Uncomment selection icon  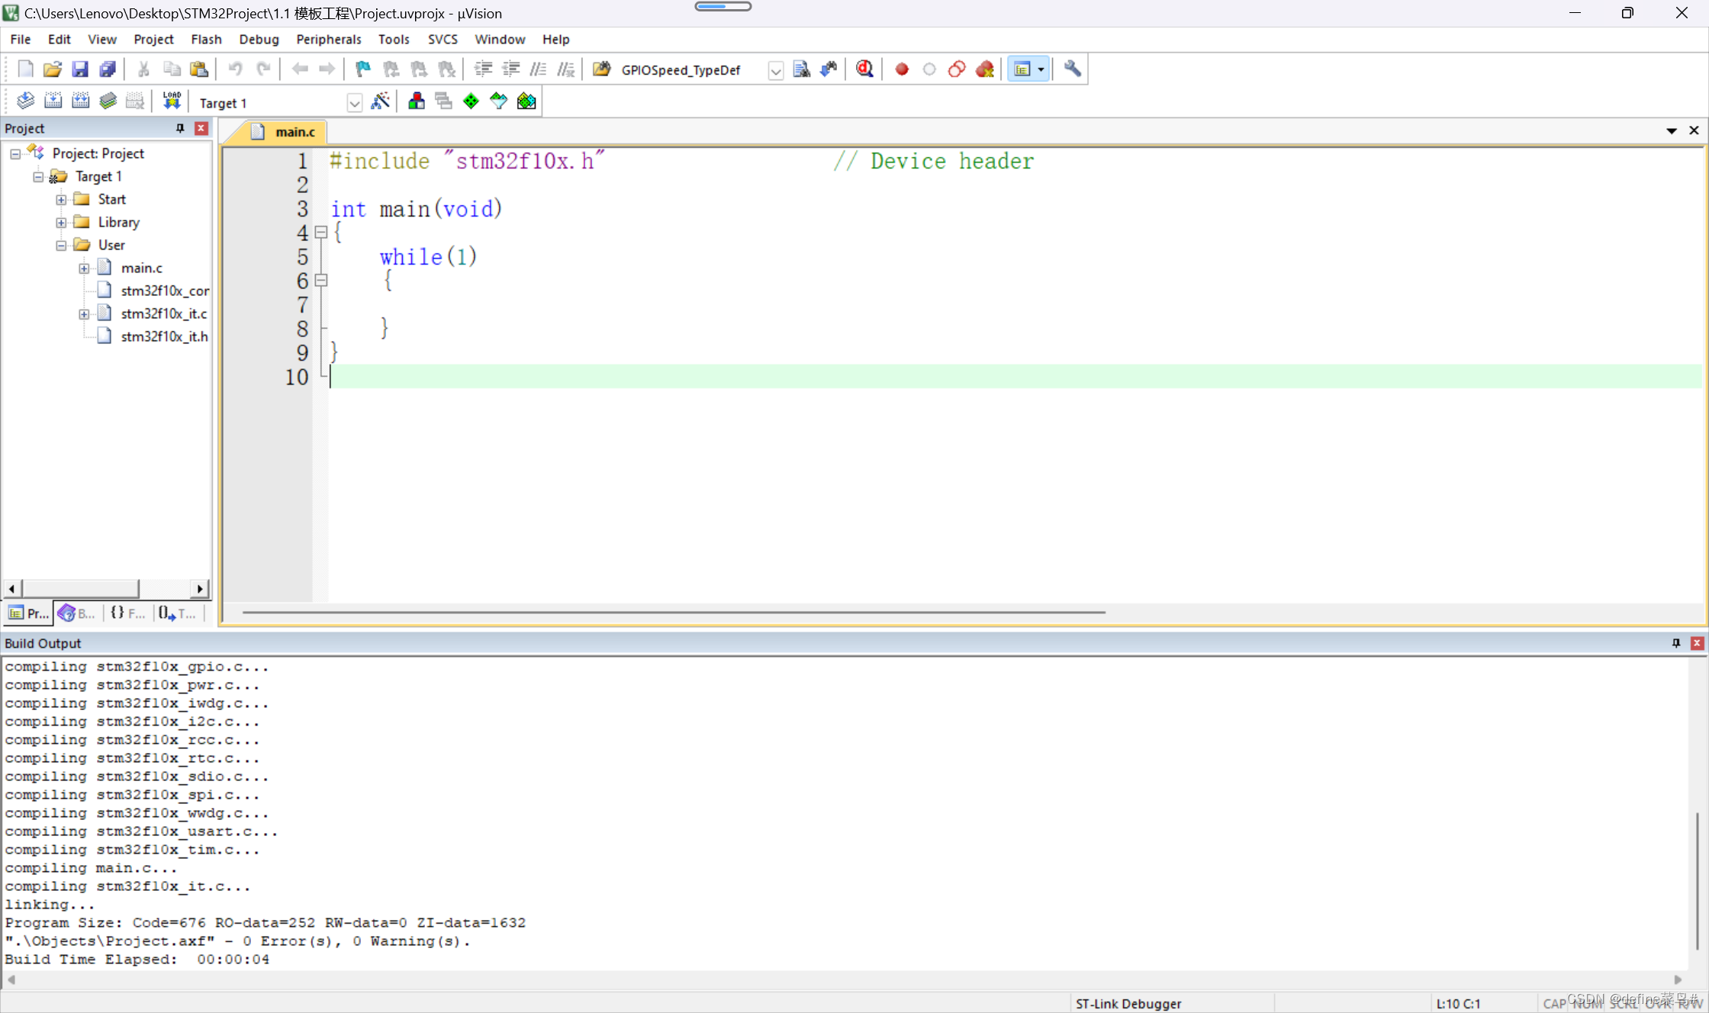pos(565,69)
